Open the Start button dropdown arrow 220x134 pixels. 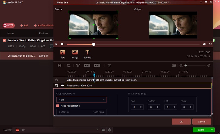212,130
